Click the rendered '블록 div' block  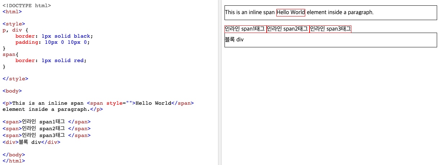coord(331,40)
